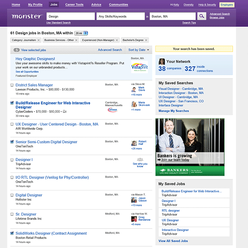Check the UX Designer - User Centered Design checkbox
The width and height of the screenshot is (248, 248).
[x=12, y=124]
